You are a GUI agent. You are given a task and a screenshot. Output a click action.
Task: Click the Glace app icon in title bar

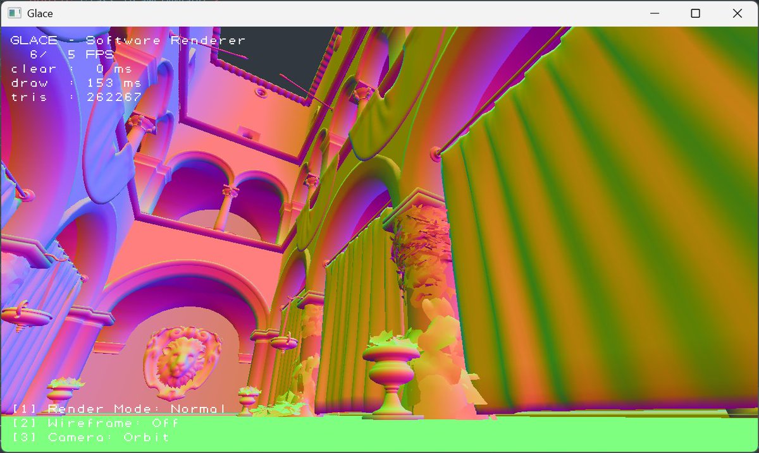[13, 13]
